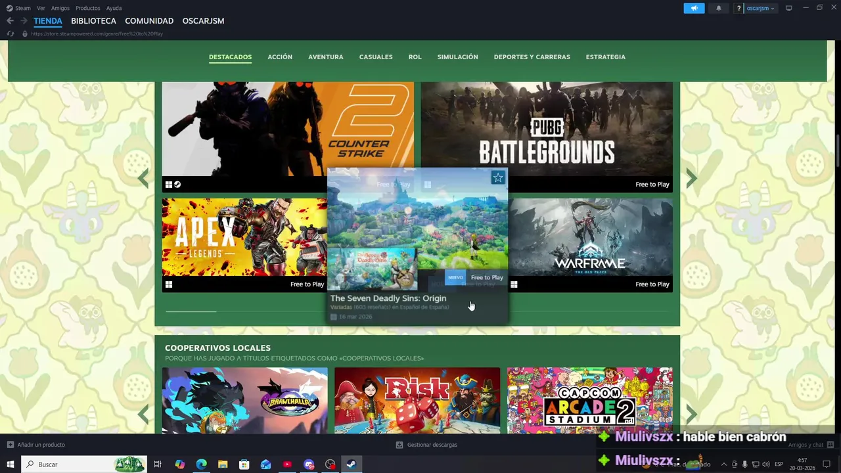Click Añadir un producto
The width and height of the screenshot is (841, 473).
click(x=36, y=445)
